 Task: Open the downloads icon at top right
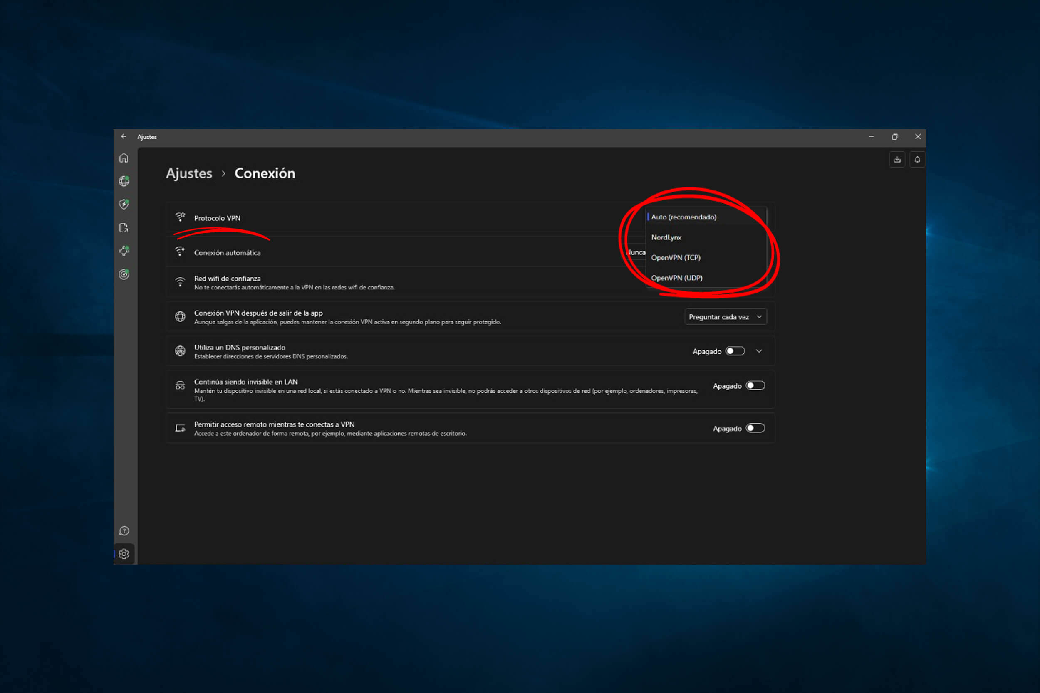(897, 160)
